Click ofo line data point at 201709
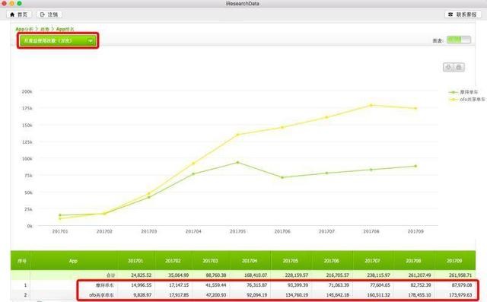Image resolution: width=487 pixels, height=302 pixels. tap(415, 108)
